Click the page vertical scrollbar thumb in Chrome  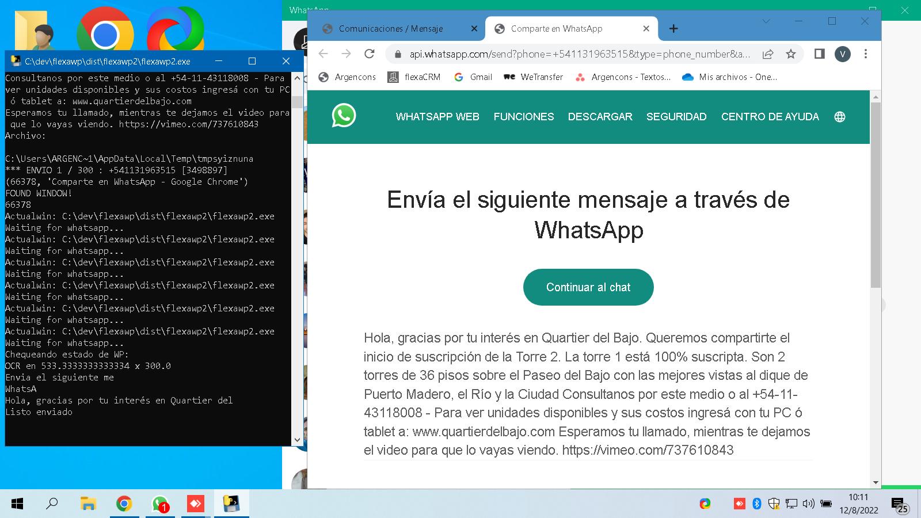(876, 195)
